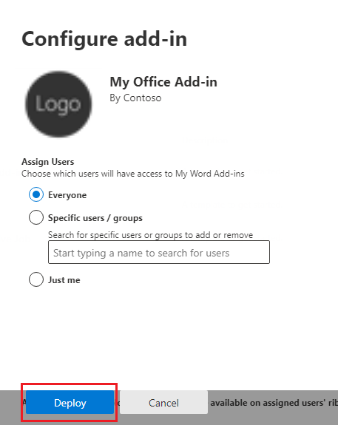This screenshot has width=338, height=425.
Task: Click placeholder text Start typing a name
Action: pos(141,254)
